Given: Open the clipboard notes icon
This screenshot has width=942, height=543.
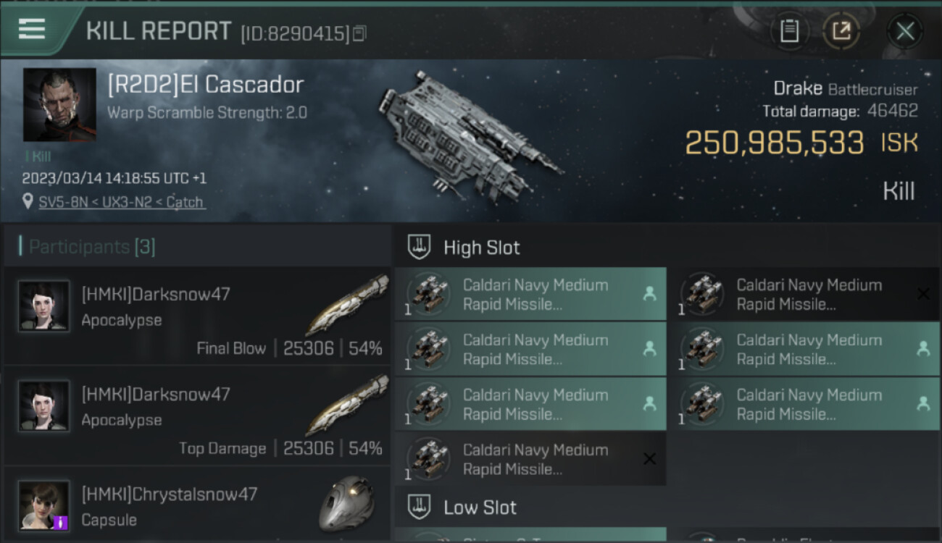Looking at the screenshot, I should point(789,31).
